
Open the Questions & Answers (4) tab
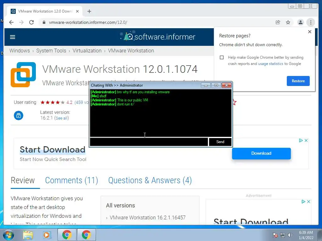coord(150,180)
